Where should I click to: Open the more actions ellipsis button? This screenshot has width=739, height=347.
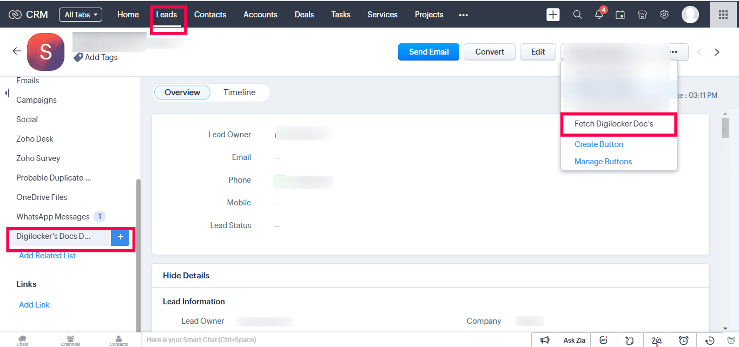[x=674, y=52]
